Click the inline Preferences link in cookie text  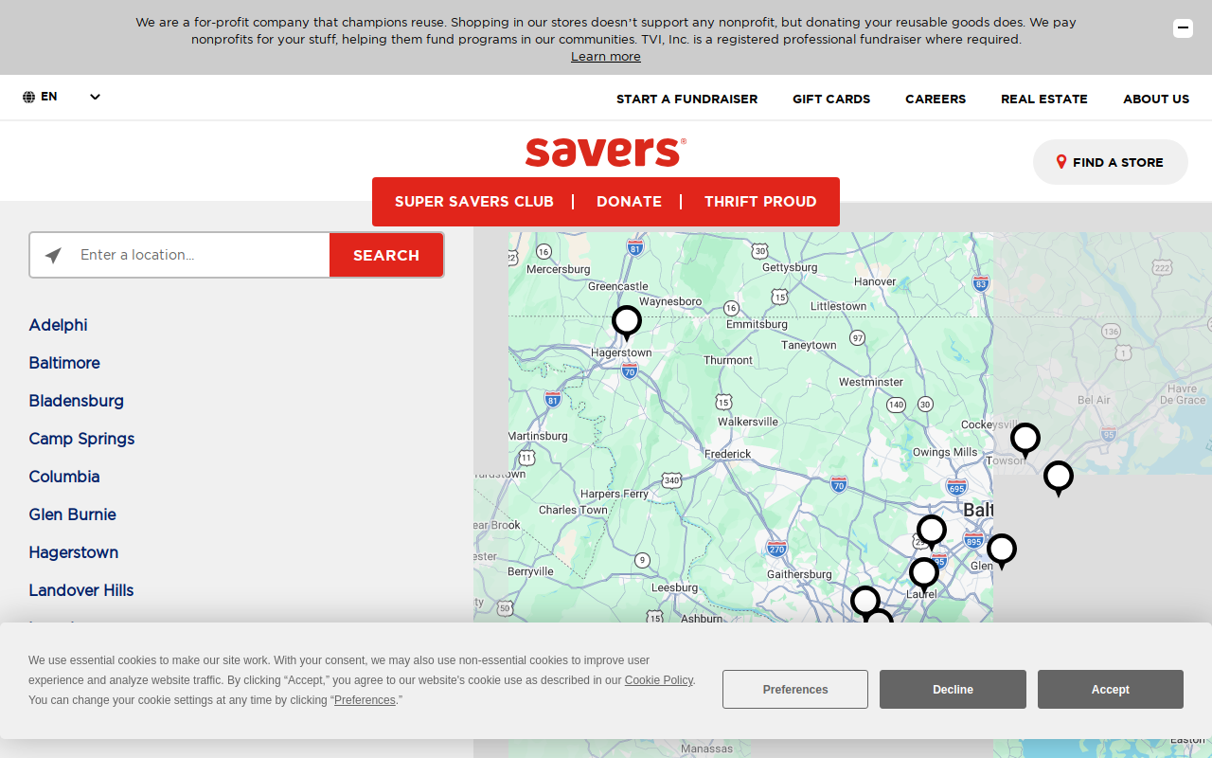pos(365,700)
